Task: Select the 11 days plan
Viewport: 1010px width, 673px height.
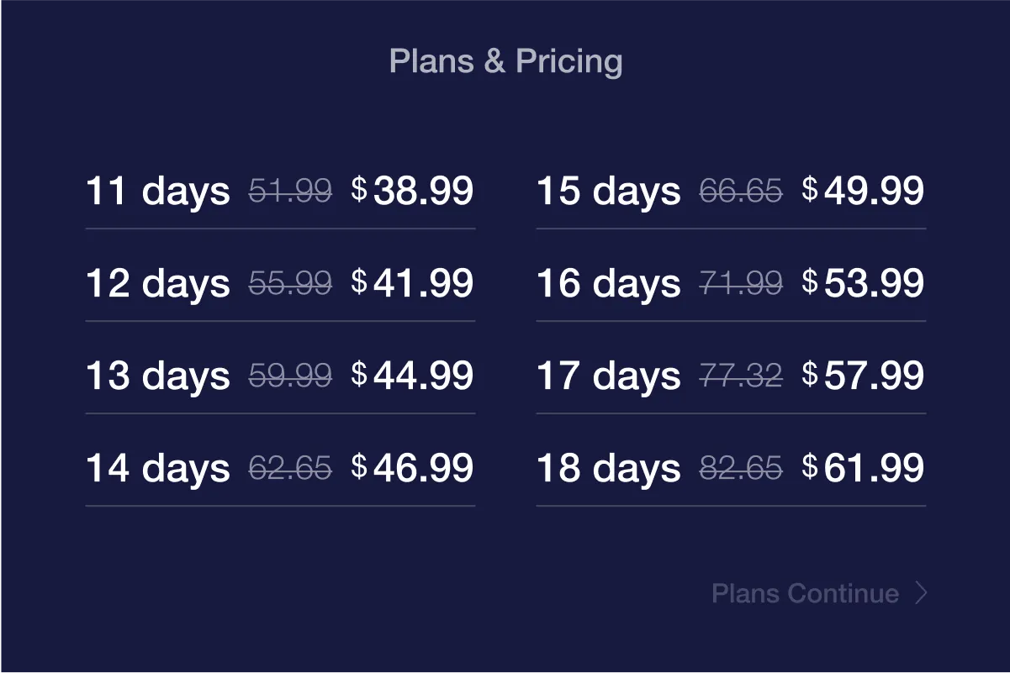Action: (x=280, y=191)
